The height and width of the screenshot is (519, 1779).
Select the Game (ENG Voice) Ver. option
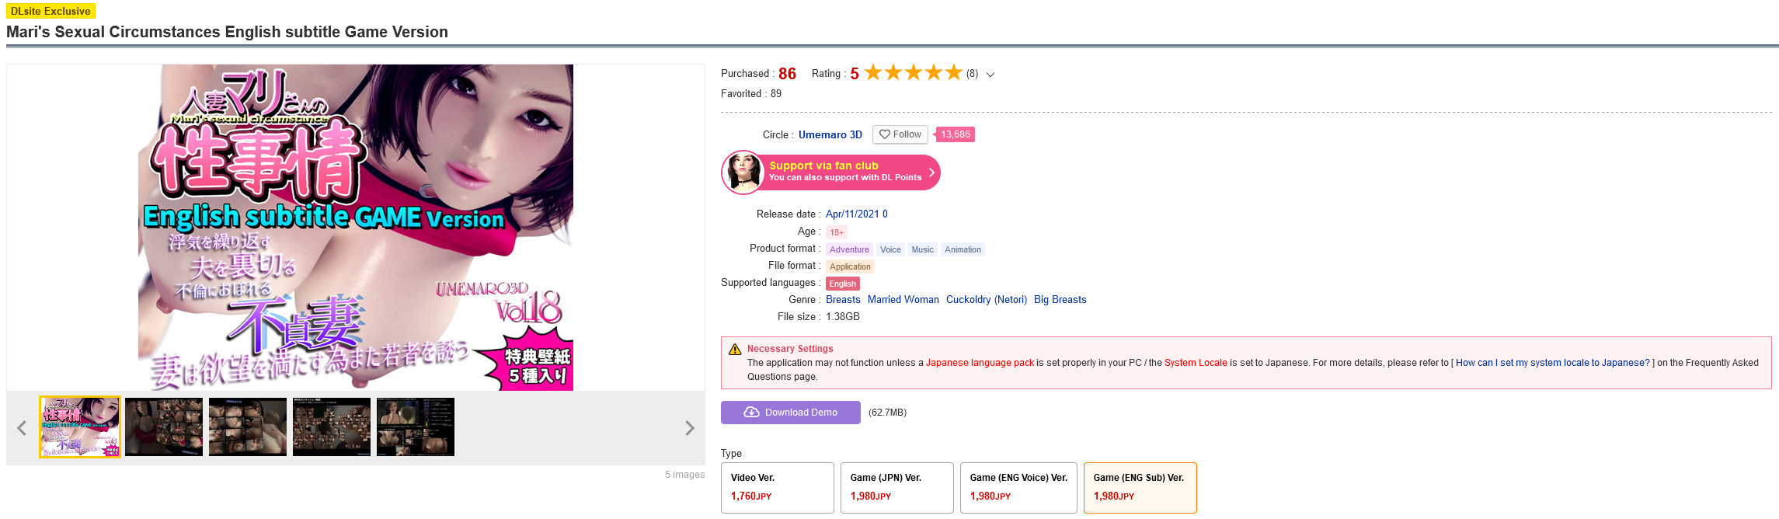[1019, 488]
